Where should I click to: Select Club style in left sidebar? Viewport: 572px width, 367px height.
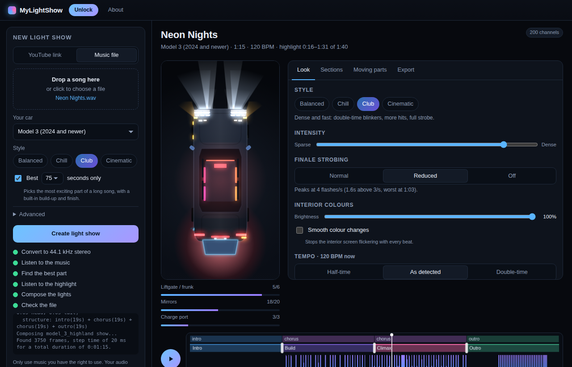(87, 161)
